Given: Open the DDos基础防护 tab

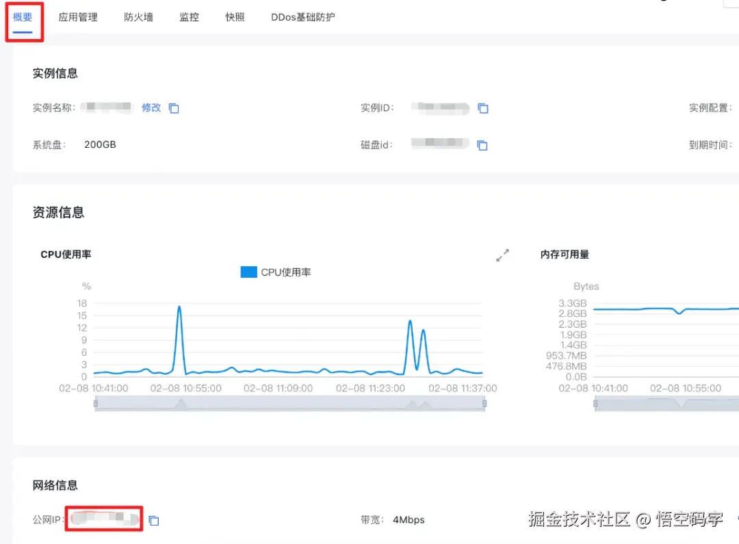Looking at the screenshot, I should 302,17.
